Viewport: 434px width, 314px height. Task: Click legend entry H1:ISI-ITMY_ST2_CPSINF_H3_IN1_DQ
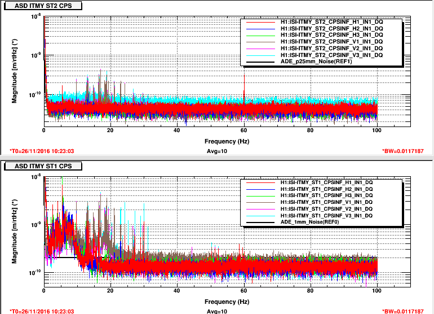click(x=331, y=34)
